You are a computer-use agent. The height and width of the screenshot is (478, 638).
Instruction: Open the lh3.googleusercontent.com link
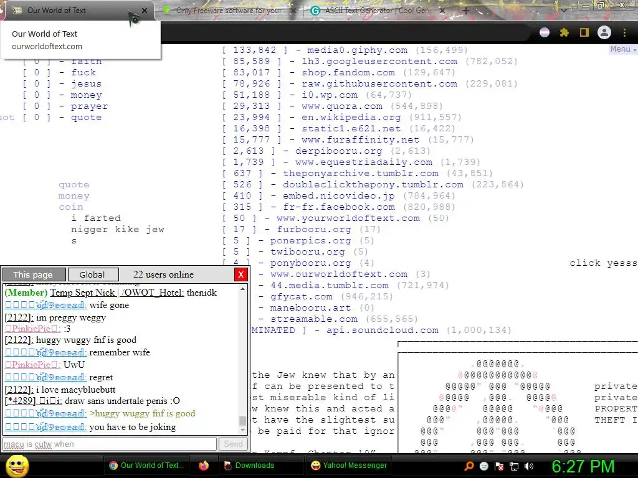point(379,62)
